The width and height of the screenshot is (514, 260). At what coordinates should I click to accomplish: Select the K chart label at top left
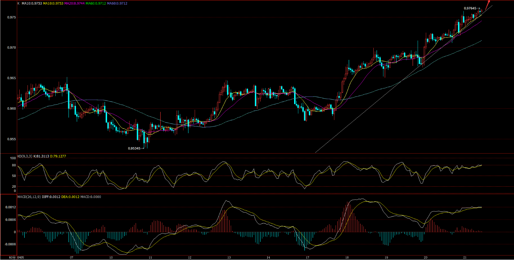coord(19,3)
